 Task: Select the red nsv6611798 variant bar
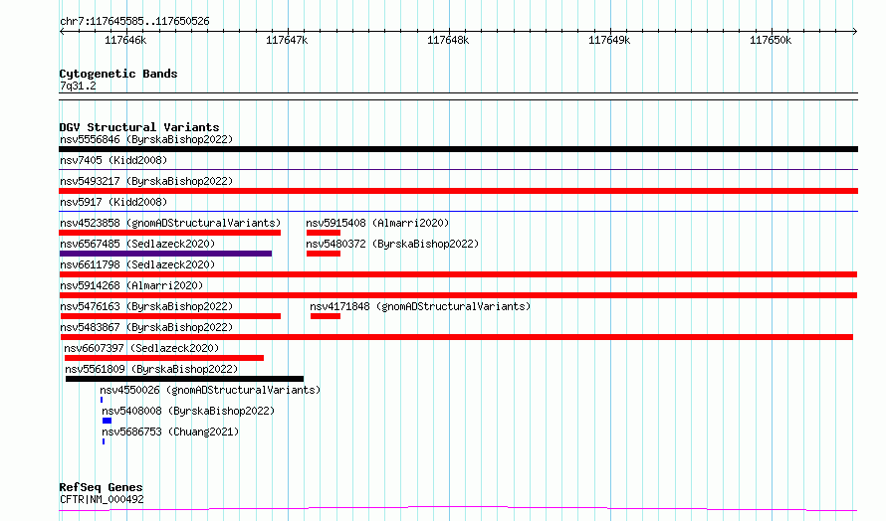coord(458,274)
